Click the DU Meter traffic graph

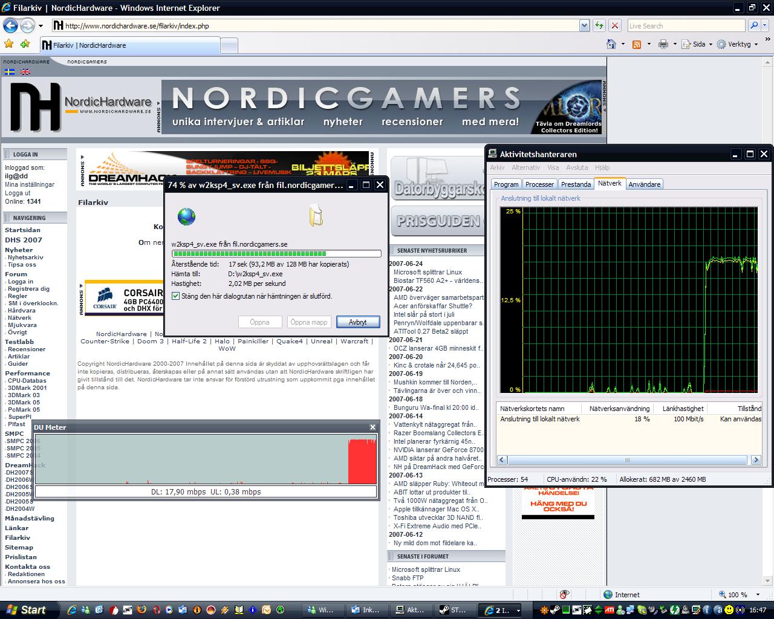(x=206, y=460)
